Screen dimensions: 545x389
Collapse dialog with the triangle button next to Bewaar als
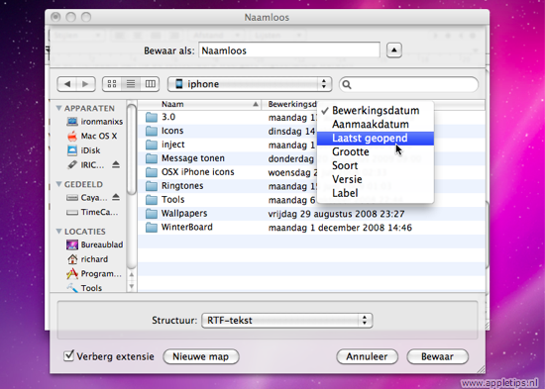click(x=393, y=50)
